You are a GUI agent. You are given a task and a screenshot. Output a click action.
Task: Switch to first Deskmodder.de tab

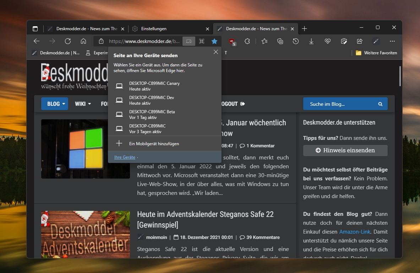click(x=85, y=29)
